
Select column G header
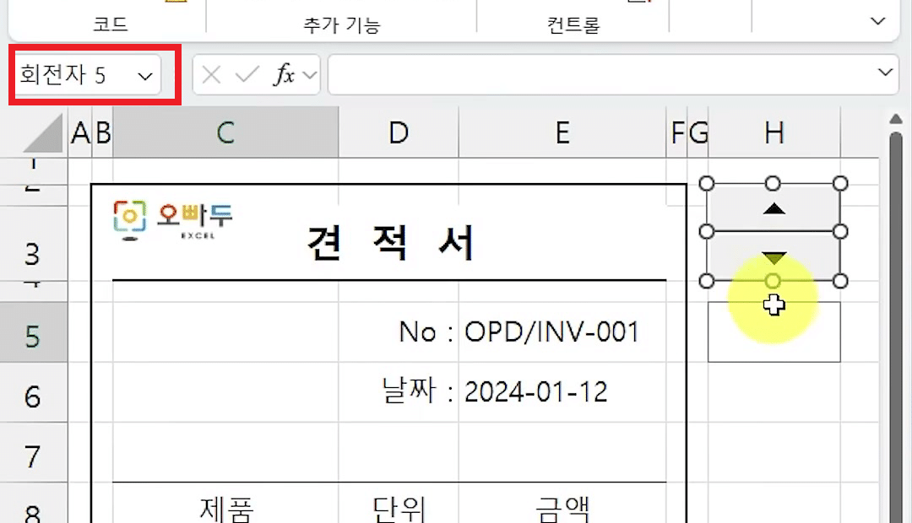[698, 132]
